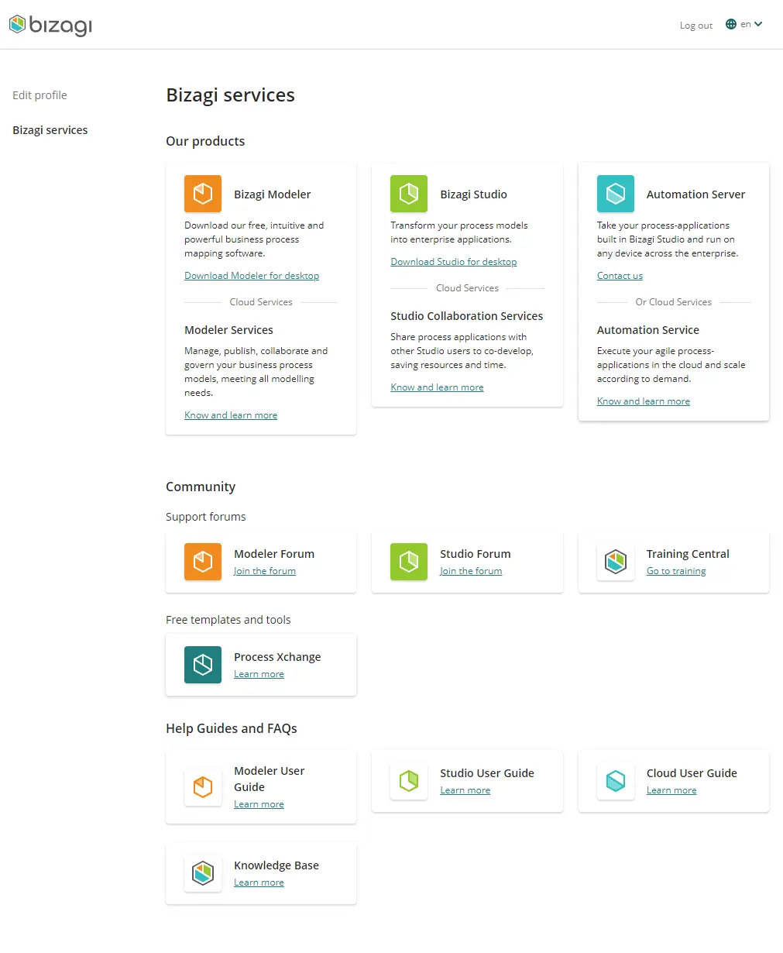Click Download Studio for desktop link

tap(454, 262)
